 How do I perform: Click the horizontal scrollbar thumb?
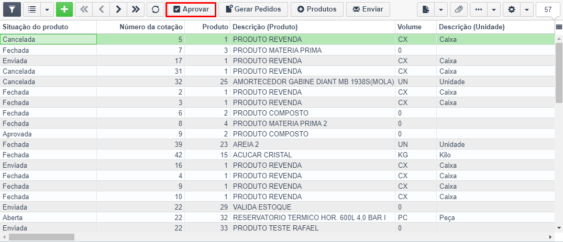[x=41, y=237]
